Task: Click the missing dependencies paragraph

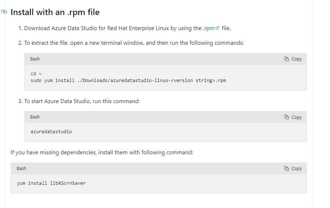Action: [x=102, y=153]
